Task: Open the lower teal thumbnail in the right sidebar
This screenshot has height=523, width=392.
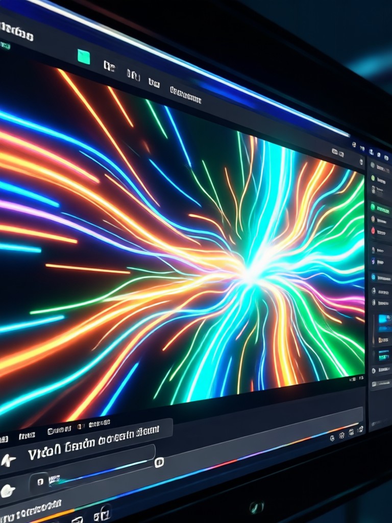Action: click(385, 355)
